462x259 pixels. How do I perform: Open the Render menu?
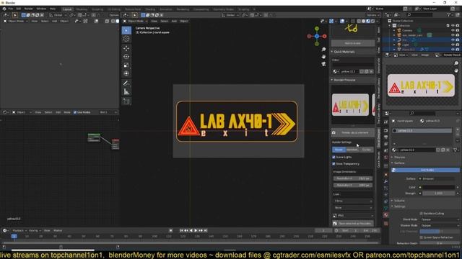pos(29,9)
